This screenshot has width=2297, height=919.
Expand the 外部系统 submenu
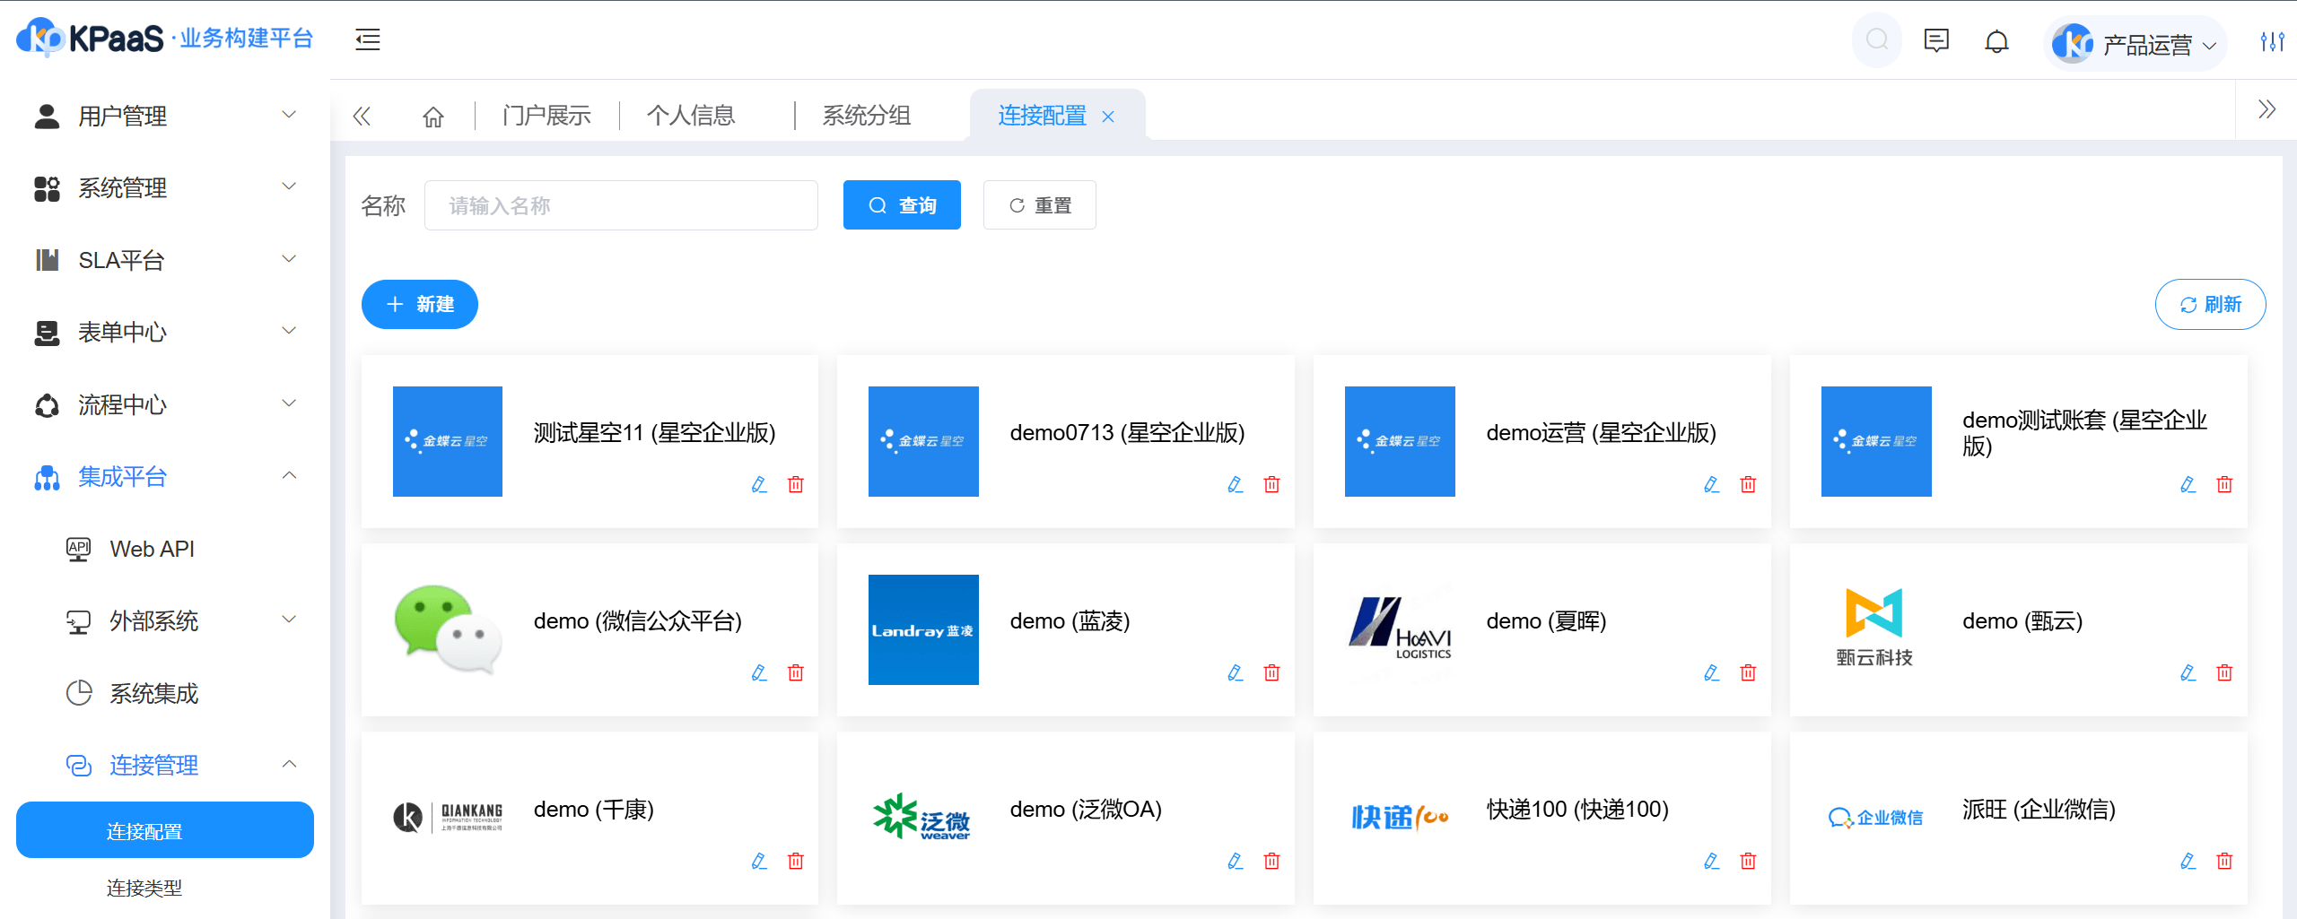click(x=165, y=620)
